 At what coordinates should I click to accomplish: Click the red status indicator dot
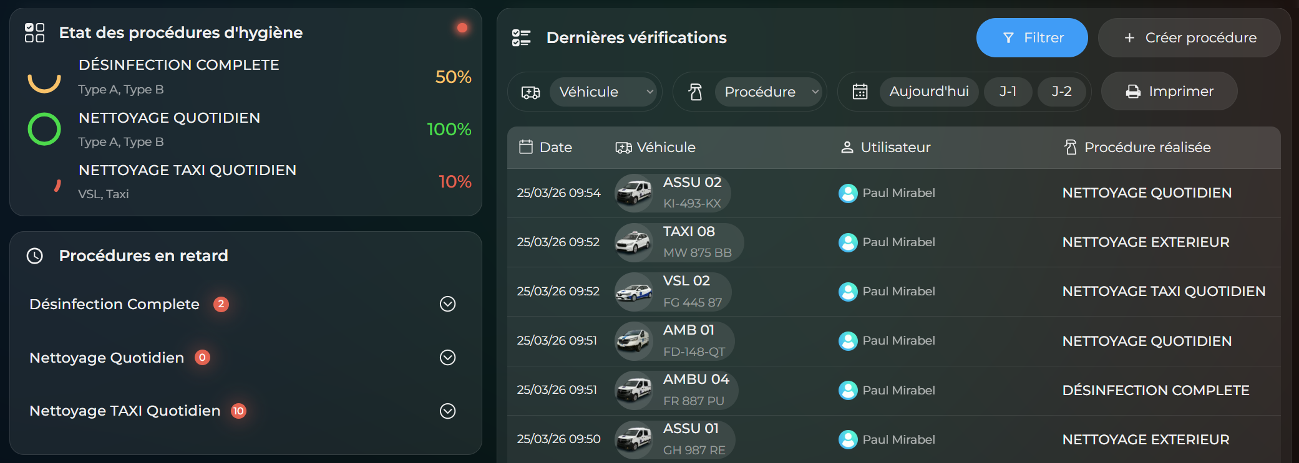462,27
